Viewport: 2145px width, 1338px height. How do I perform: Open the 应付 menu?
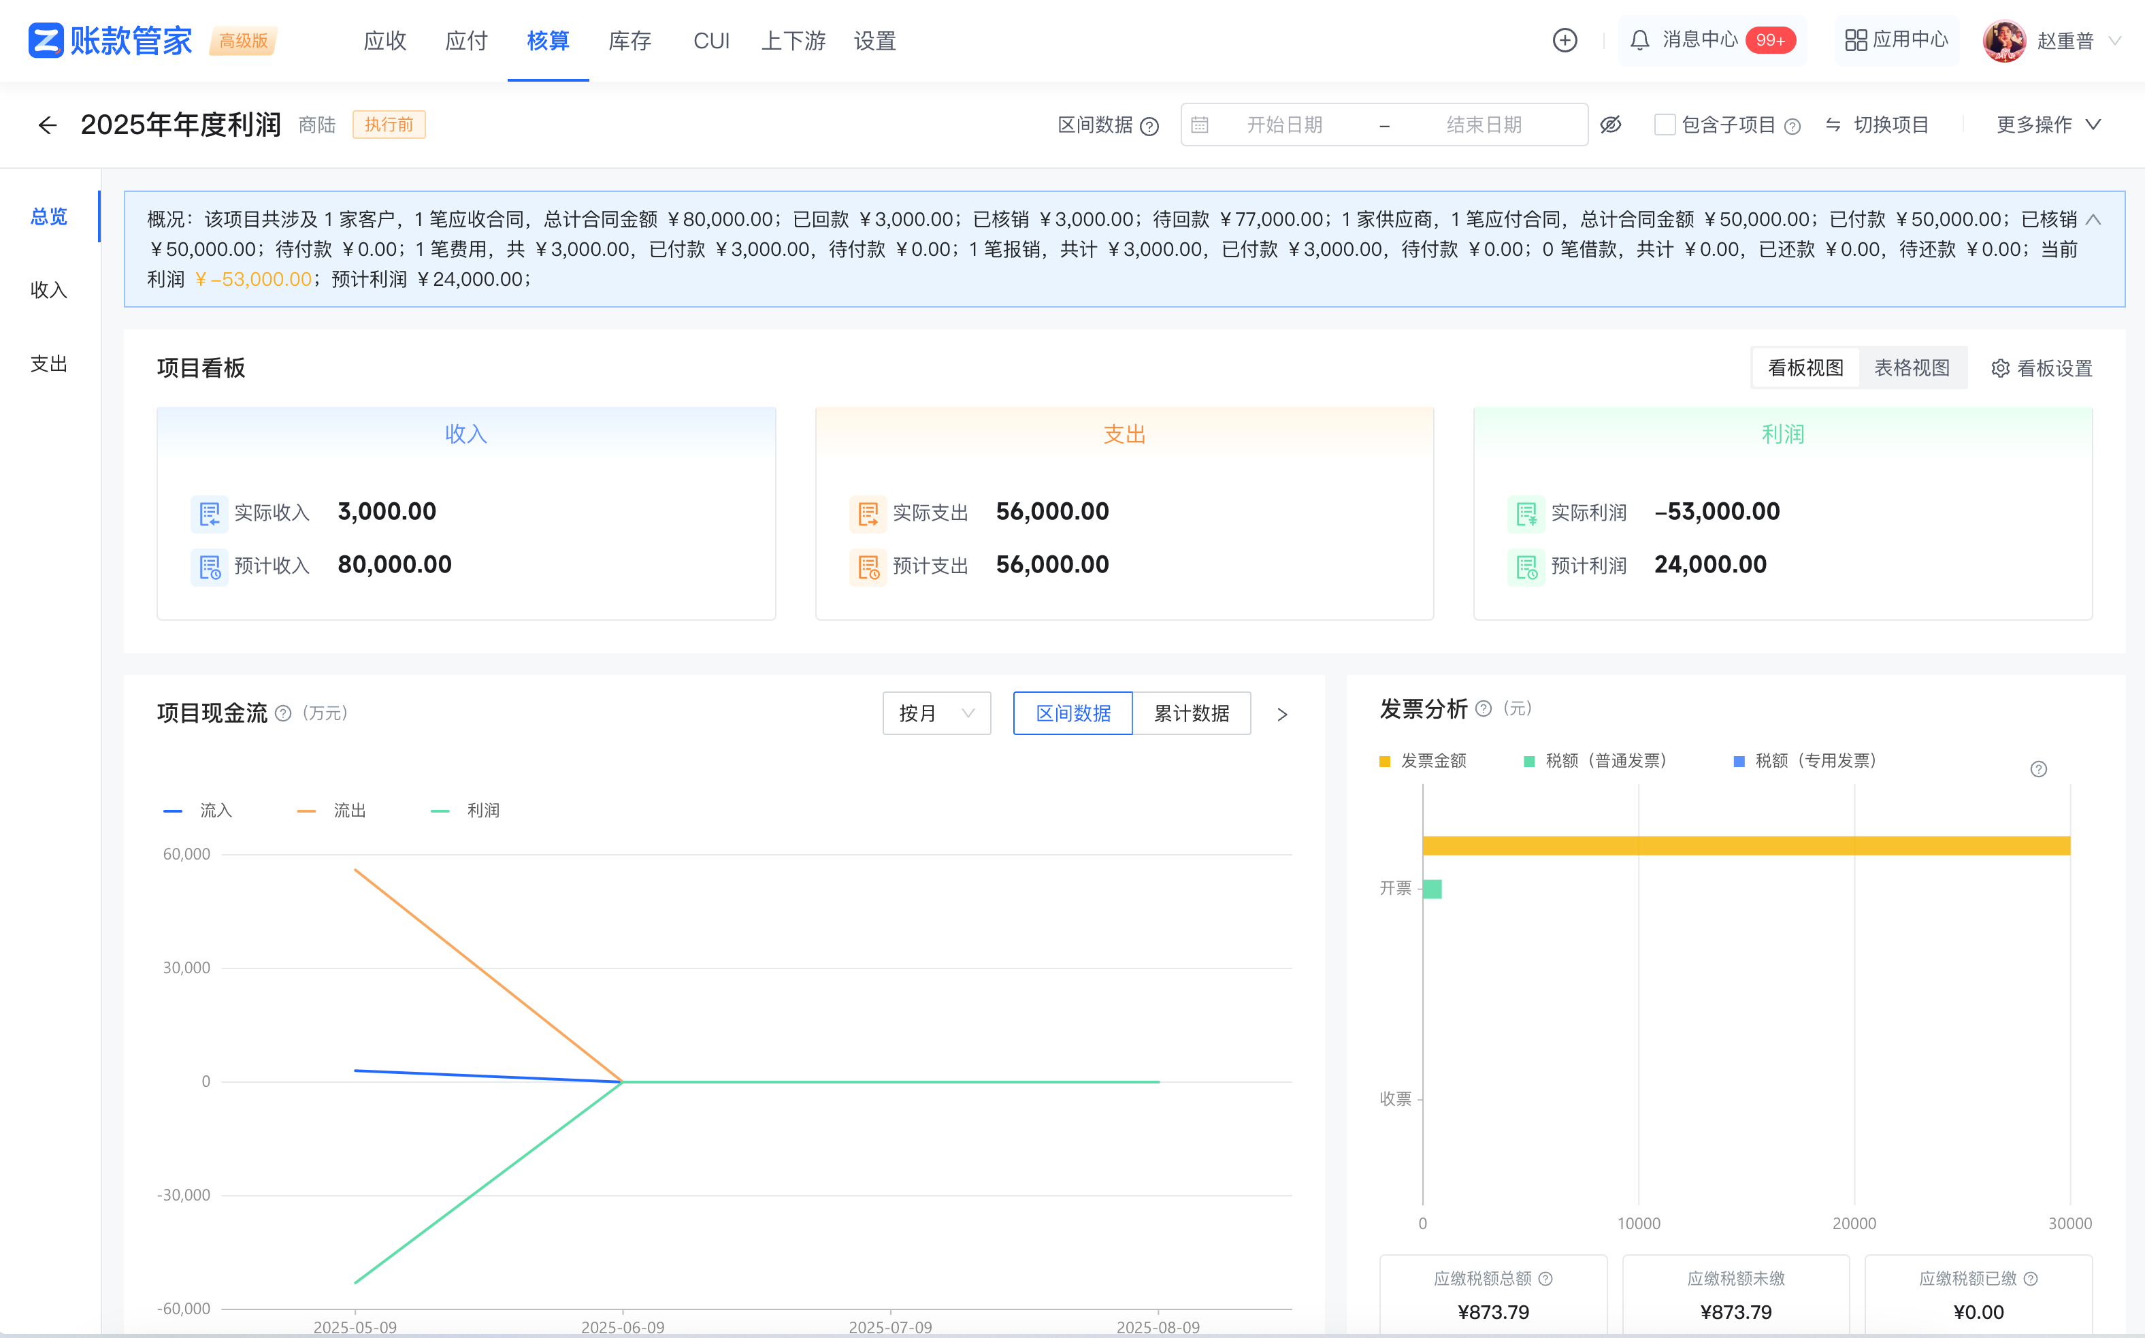466,41
